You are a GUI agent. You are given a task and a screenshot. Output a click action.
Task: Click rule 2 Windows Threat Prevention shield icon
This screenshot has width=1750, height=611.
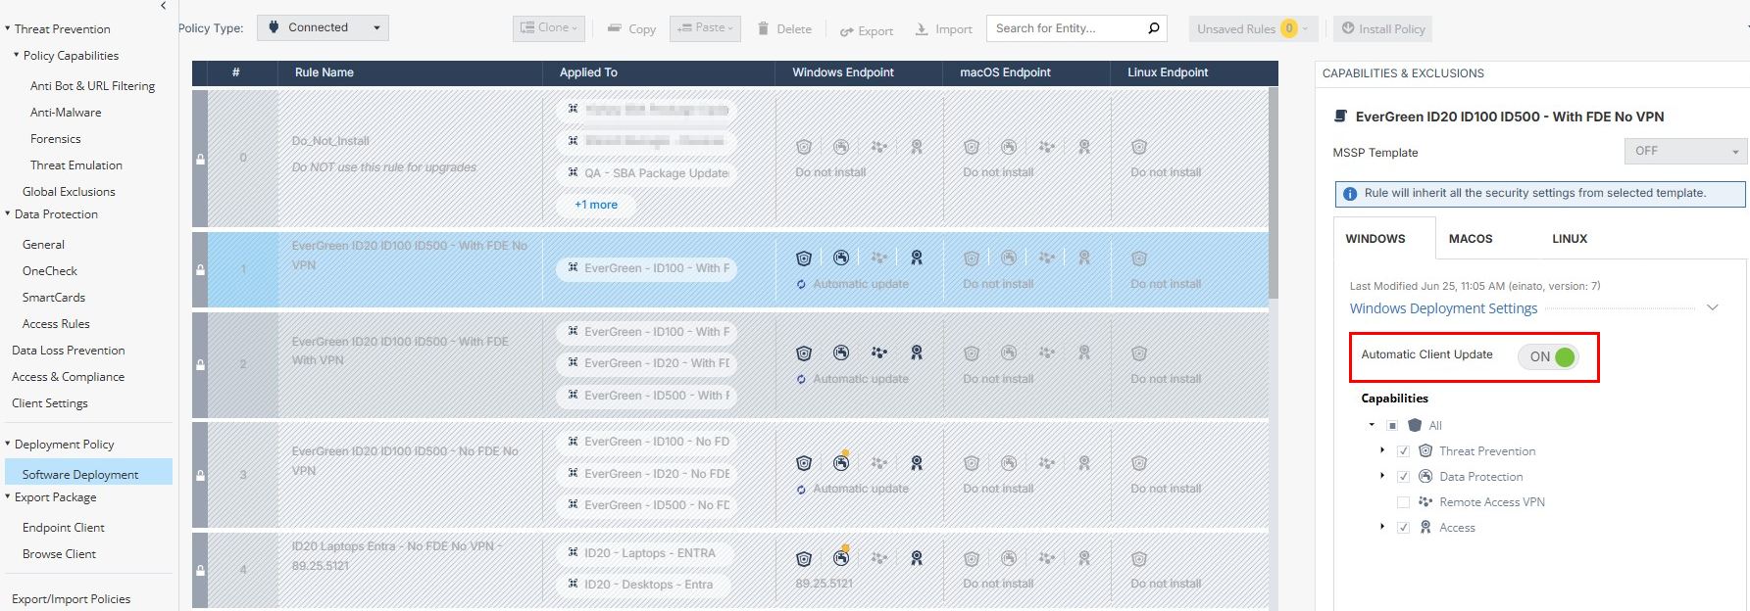coord(804,353)
